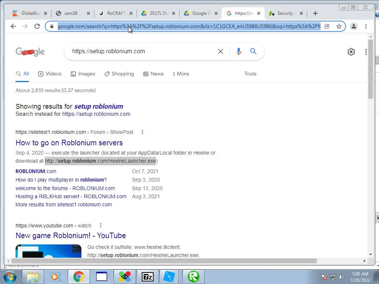Click the forward navigation arrow
This screenshot has height=284, width=379.
pyautogui.click(x=25, y=26)
